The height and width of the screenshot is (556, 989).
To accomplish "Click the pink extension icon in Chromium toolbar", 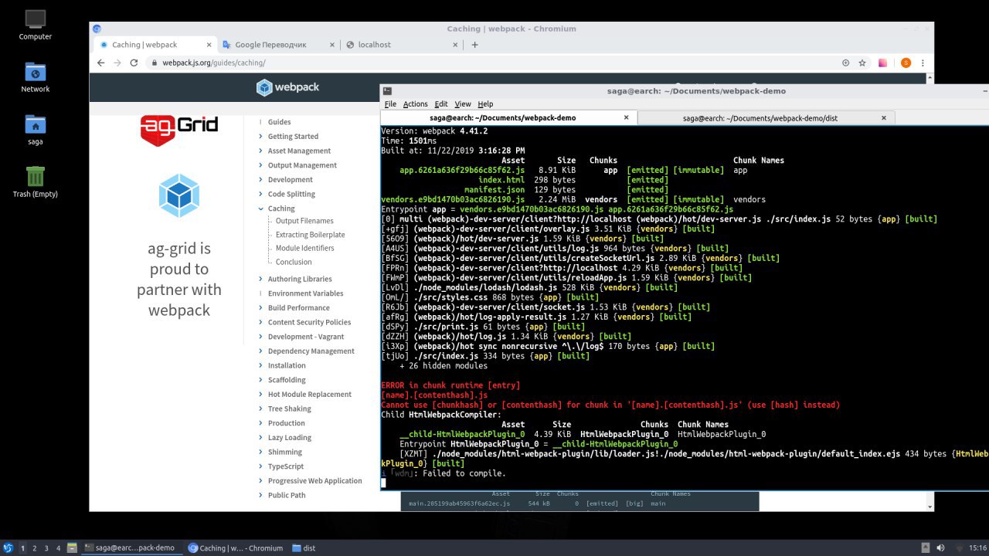I will [x=882, y=63].
